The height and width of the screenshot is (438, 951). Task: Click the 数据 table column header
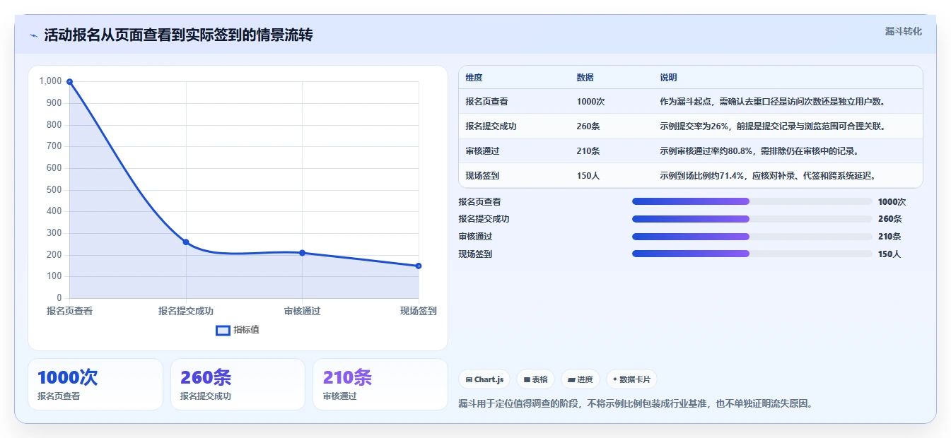coord(585,78)
